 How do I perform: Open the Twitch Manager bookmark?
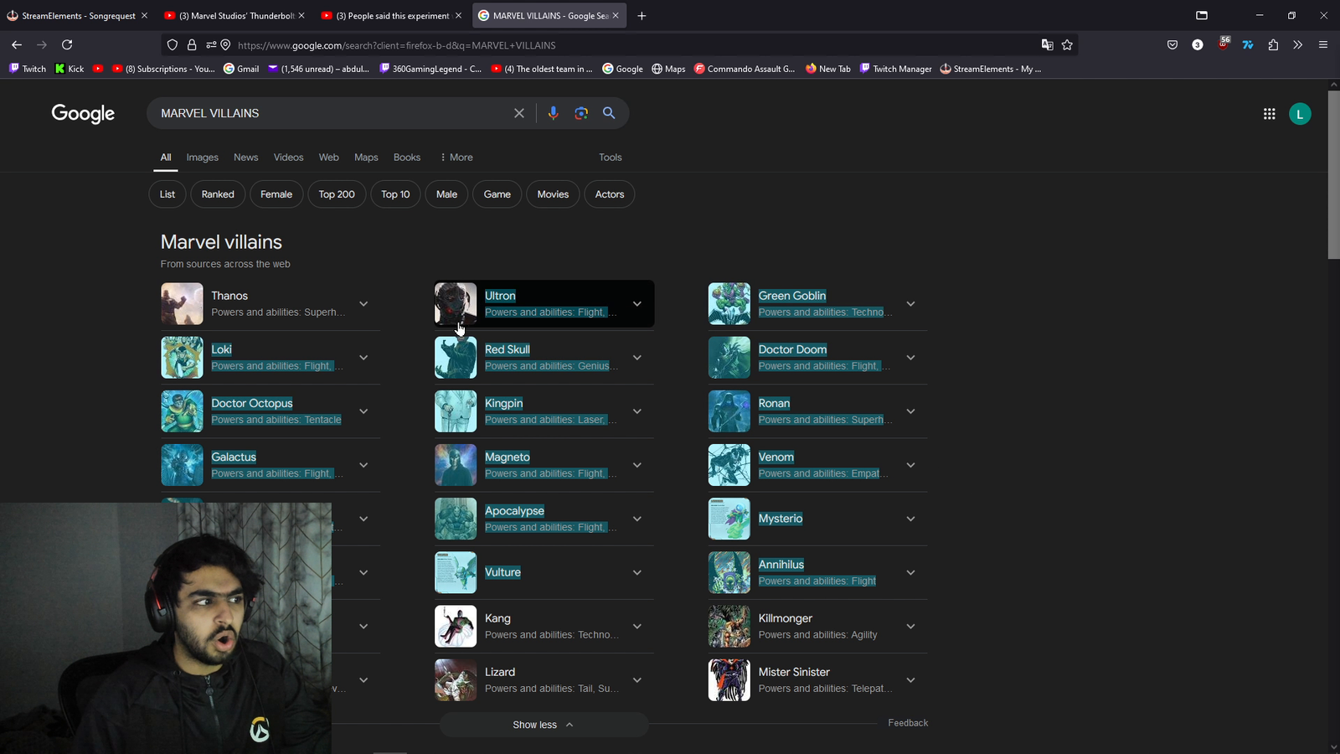pos(895,69)
